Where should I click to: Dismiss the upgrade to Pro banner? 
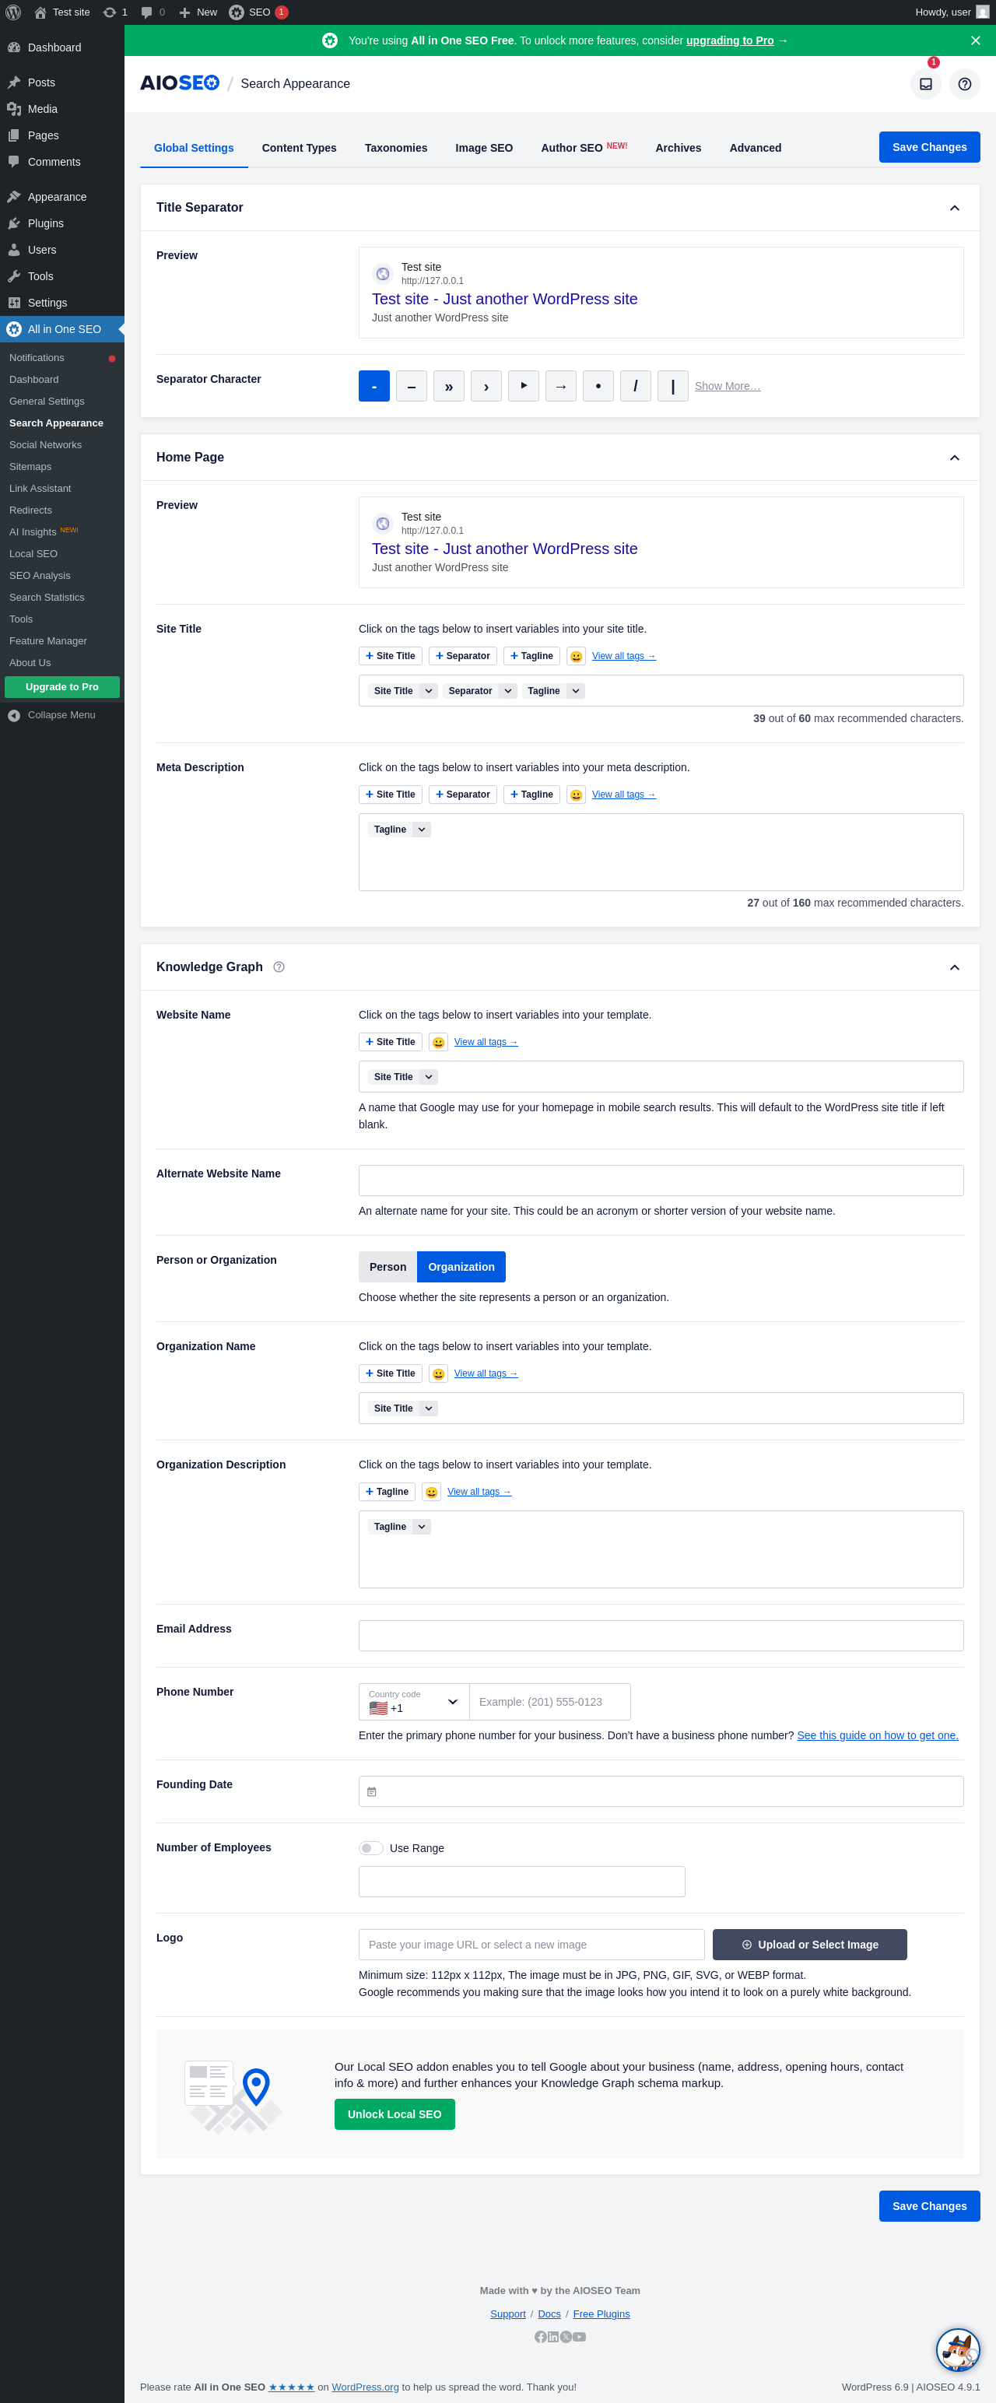click(974, 41)
